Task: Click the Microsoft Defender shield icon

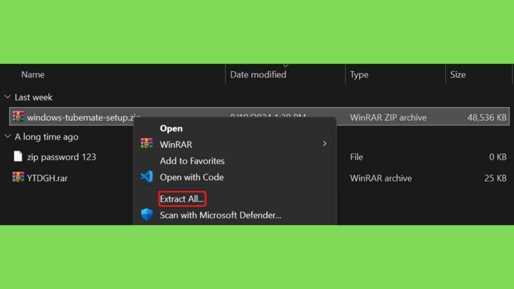Action: tap(147, 215)
